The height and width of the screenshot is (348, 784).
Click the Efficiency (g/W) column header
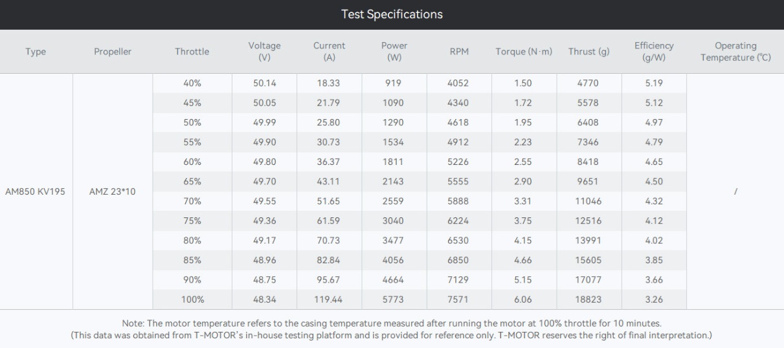pos(654,52)
